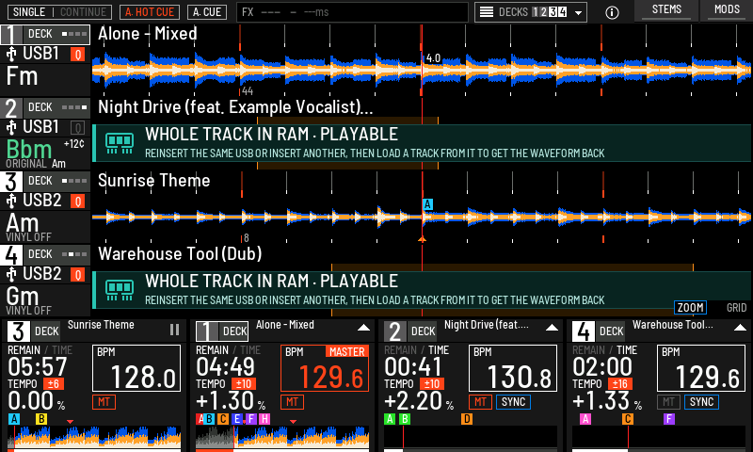Image resolution: width=753 pixels, height=452 pixels.
Task: Select hot cue H on Alone - Mixed panel
Action: tap(264, 419)
